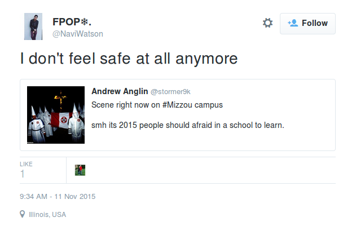Open the gear options menu

[267, 23]
